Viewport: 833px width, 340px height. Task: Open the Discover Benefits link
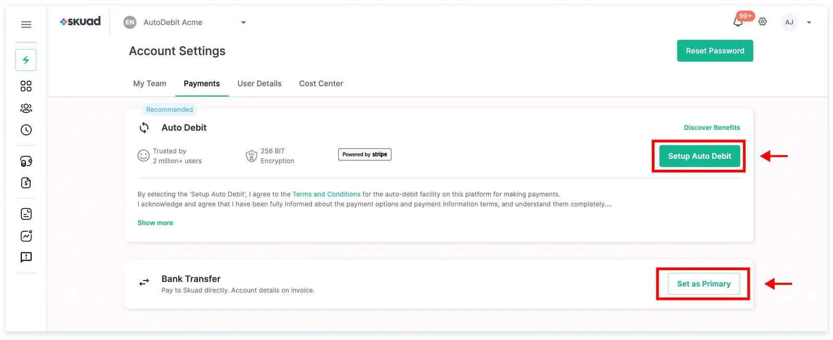[x=712, y=128]
